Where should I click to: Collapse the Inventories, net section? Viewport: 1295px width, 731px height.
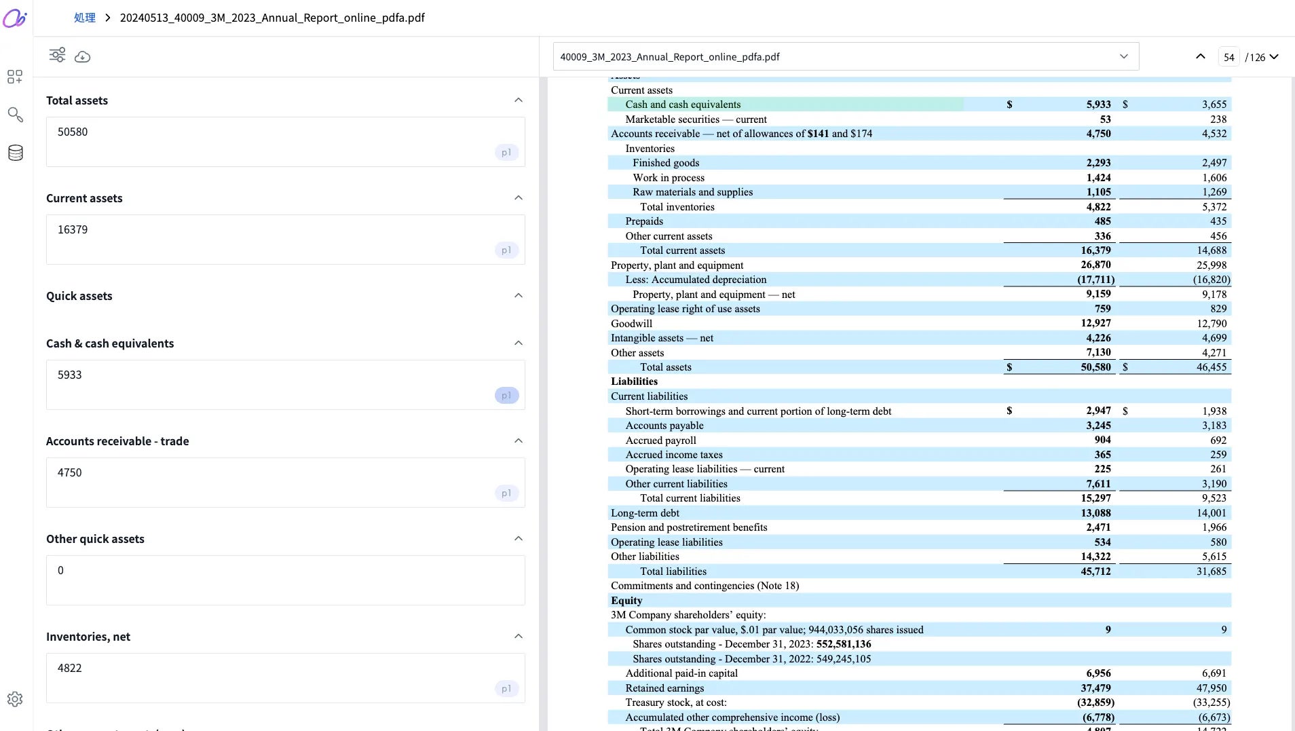click(x=519, y=637)
